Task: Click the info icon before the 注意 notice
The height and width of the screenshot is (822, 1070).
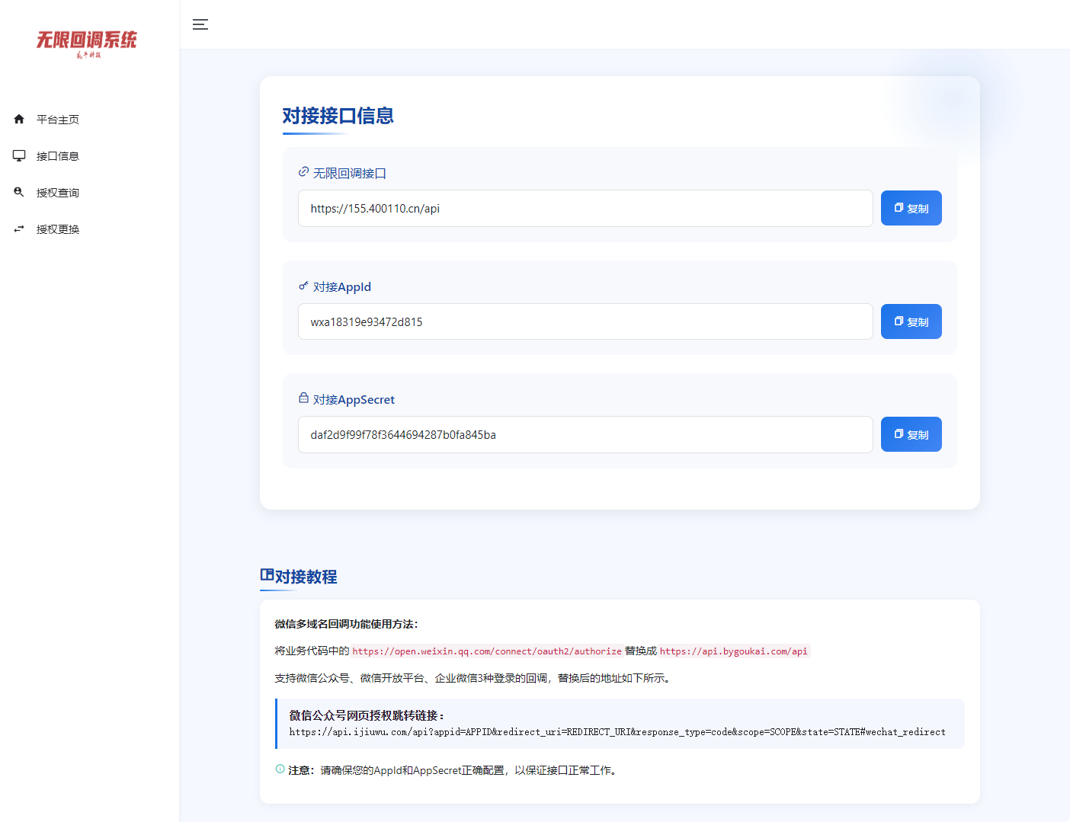Action: coord(279,769)
